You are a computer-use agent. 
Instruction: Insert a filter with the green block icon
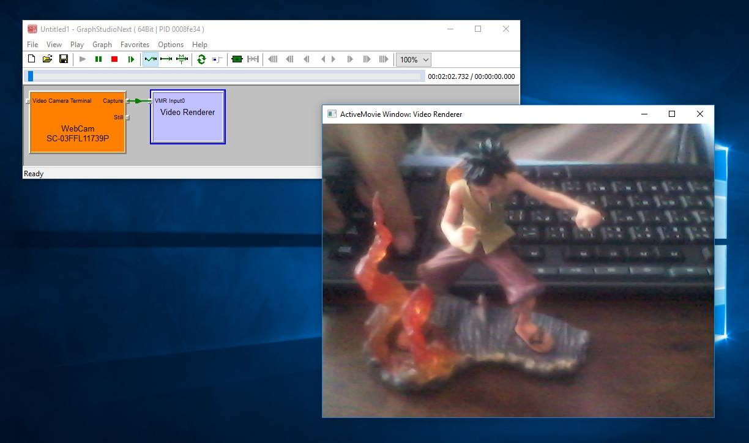[237, 59]
